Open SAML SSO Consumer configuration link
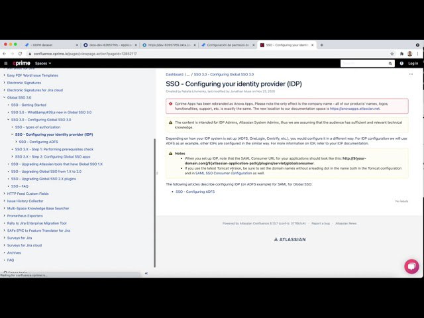 coord(224,173)
